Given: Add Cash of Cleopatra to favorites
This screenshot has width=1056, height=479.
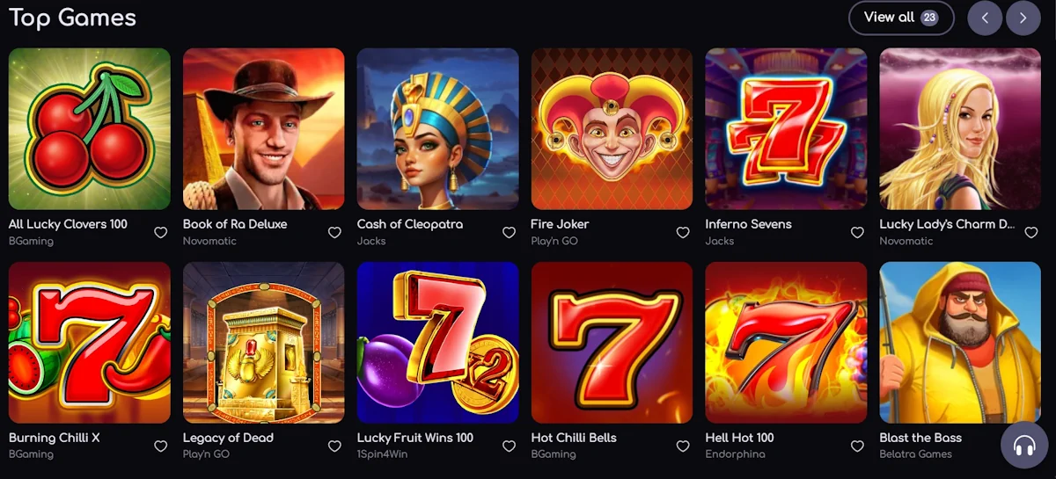Looking at the screenshot, I should click(x=509, y=233).
